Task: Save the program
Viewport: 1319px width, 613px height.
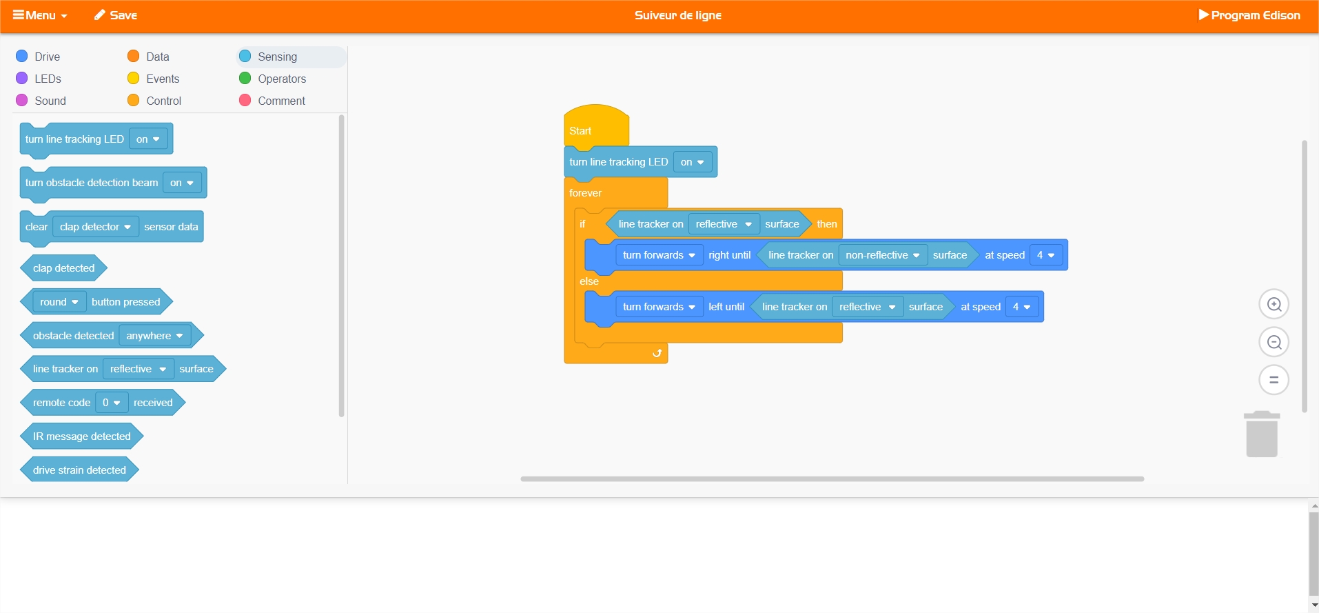Action: pyautogui.click(x=116, y=15)
